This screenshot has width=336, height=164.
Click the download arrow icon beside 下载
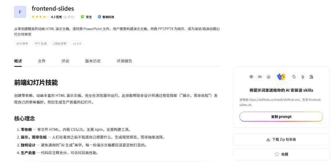pos(268,139)
